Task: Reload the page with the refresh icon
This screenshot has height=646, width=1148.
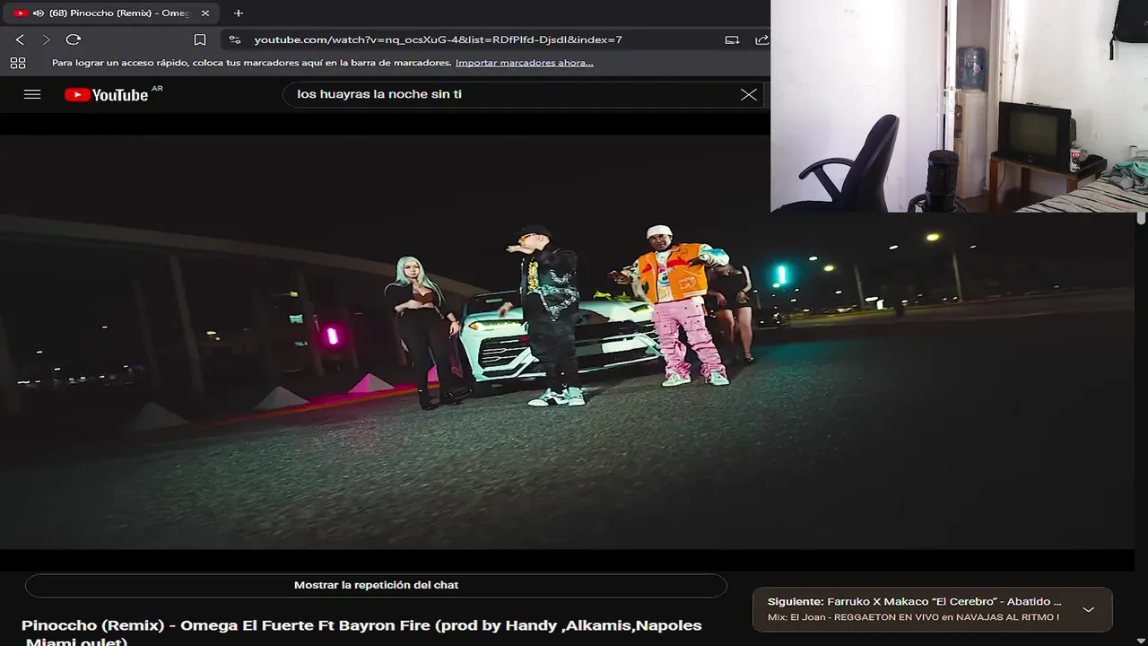Action: 74,39
